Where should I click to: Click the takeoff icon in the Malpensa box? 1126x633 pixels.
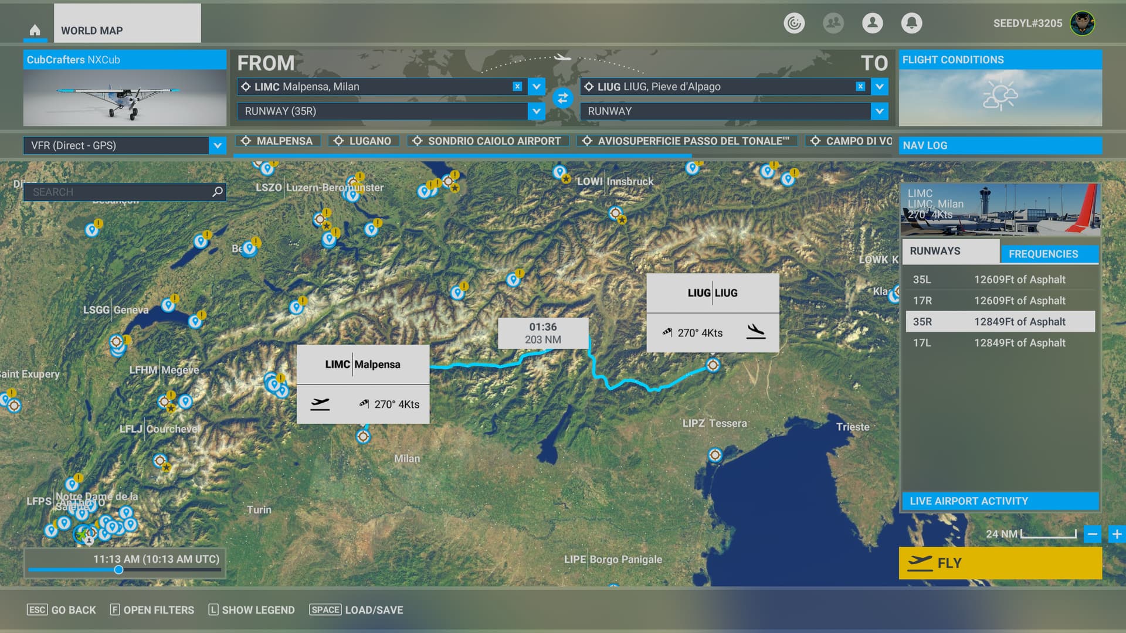[320, 404]
